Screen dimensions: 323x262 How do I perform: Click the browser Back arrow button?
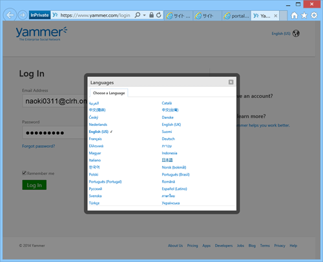click(10, 15)
